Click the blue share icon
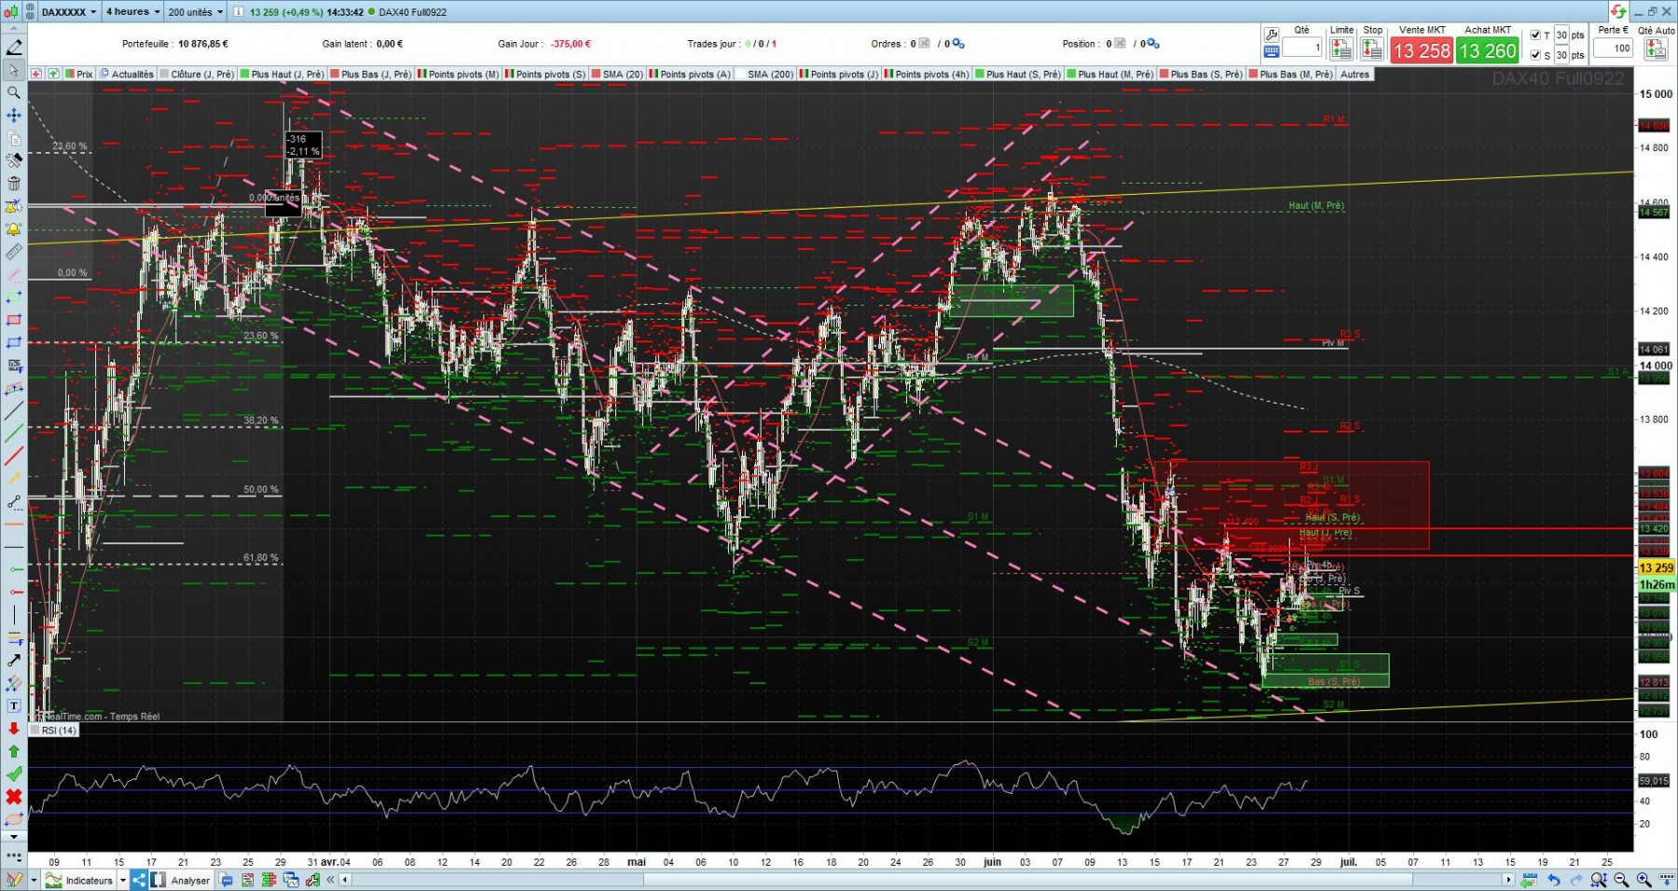1678x891 pixels. tap(139, 880)
